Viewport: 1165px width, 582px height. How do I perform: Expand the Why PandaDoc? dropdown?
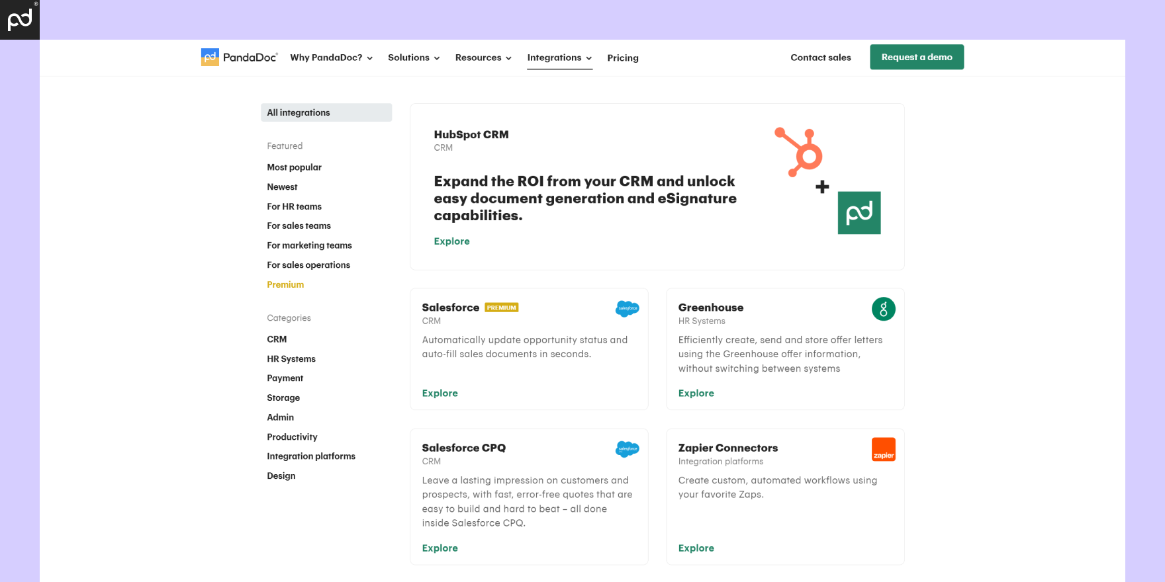(331, 58)
